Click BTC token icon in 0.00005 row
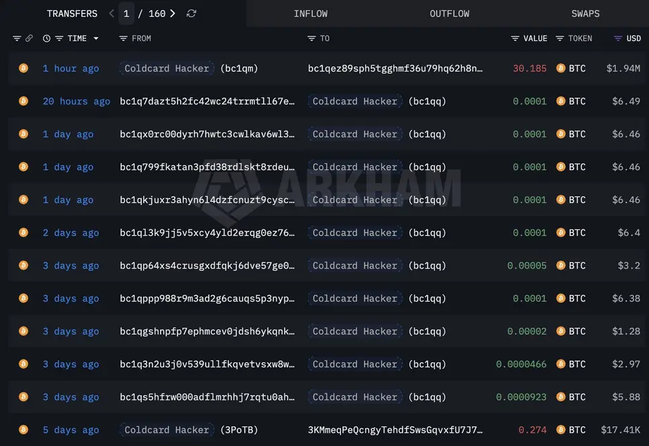Viewport: 649px width, 446px height. [561, 265]
